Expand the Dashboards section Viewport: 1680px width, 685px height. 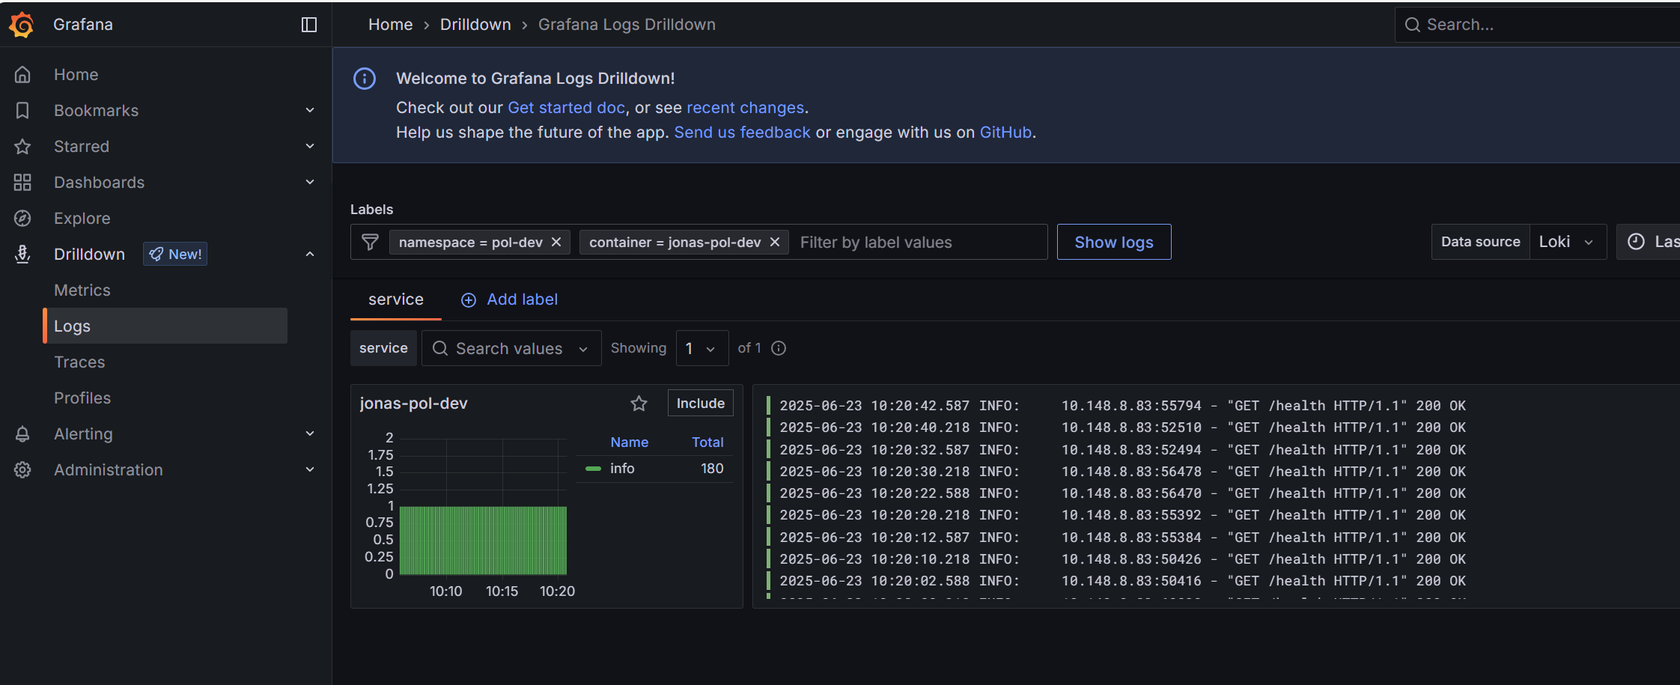point(310,183)
